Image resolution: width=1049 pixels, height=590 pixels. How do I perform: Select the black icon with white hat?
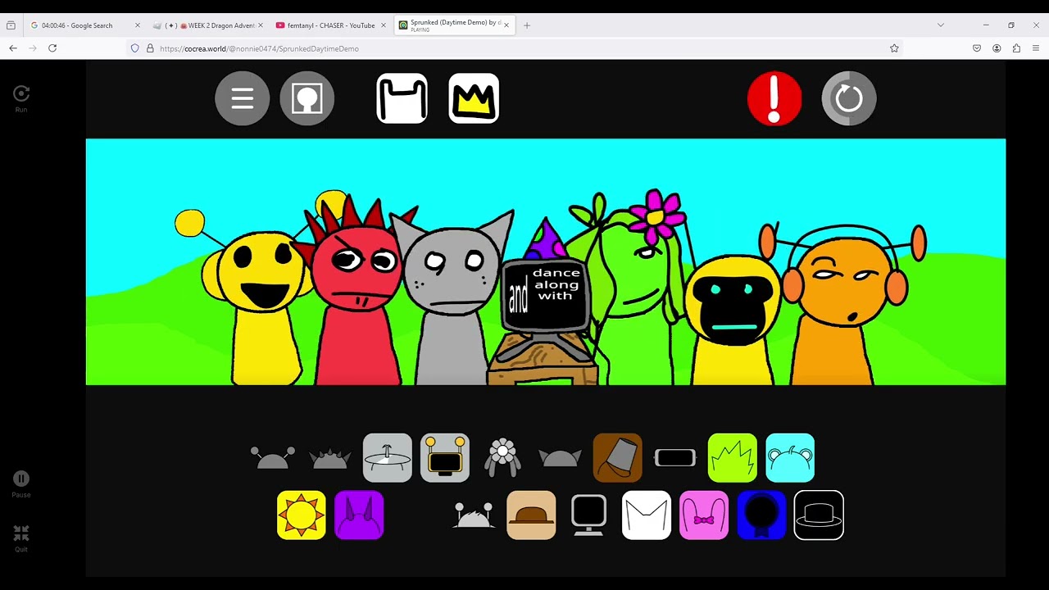coord(819,515)
